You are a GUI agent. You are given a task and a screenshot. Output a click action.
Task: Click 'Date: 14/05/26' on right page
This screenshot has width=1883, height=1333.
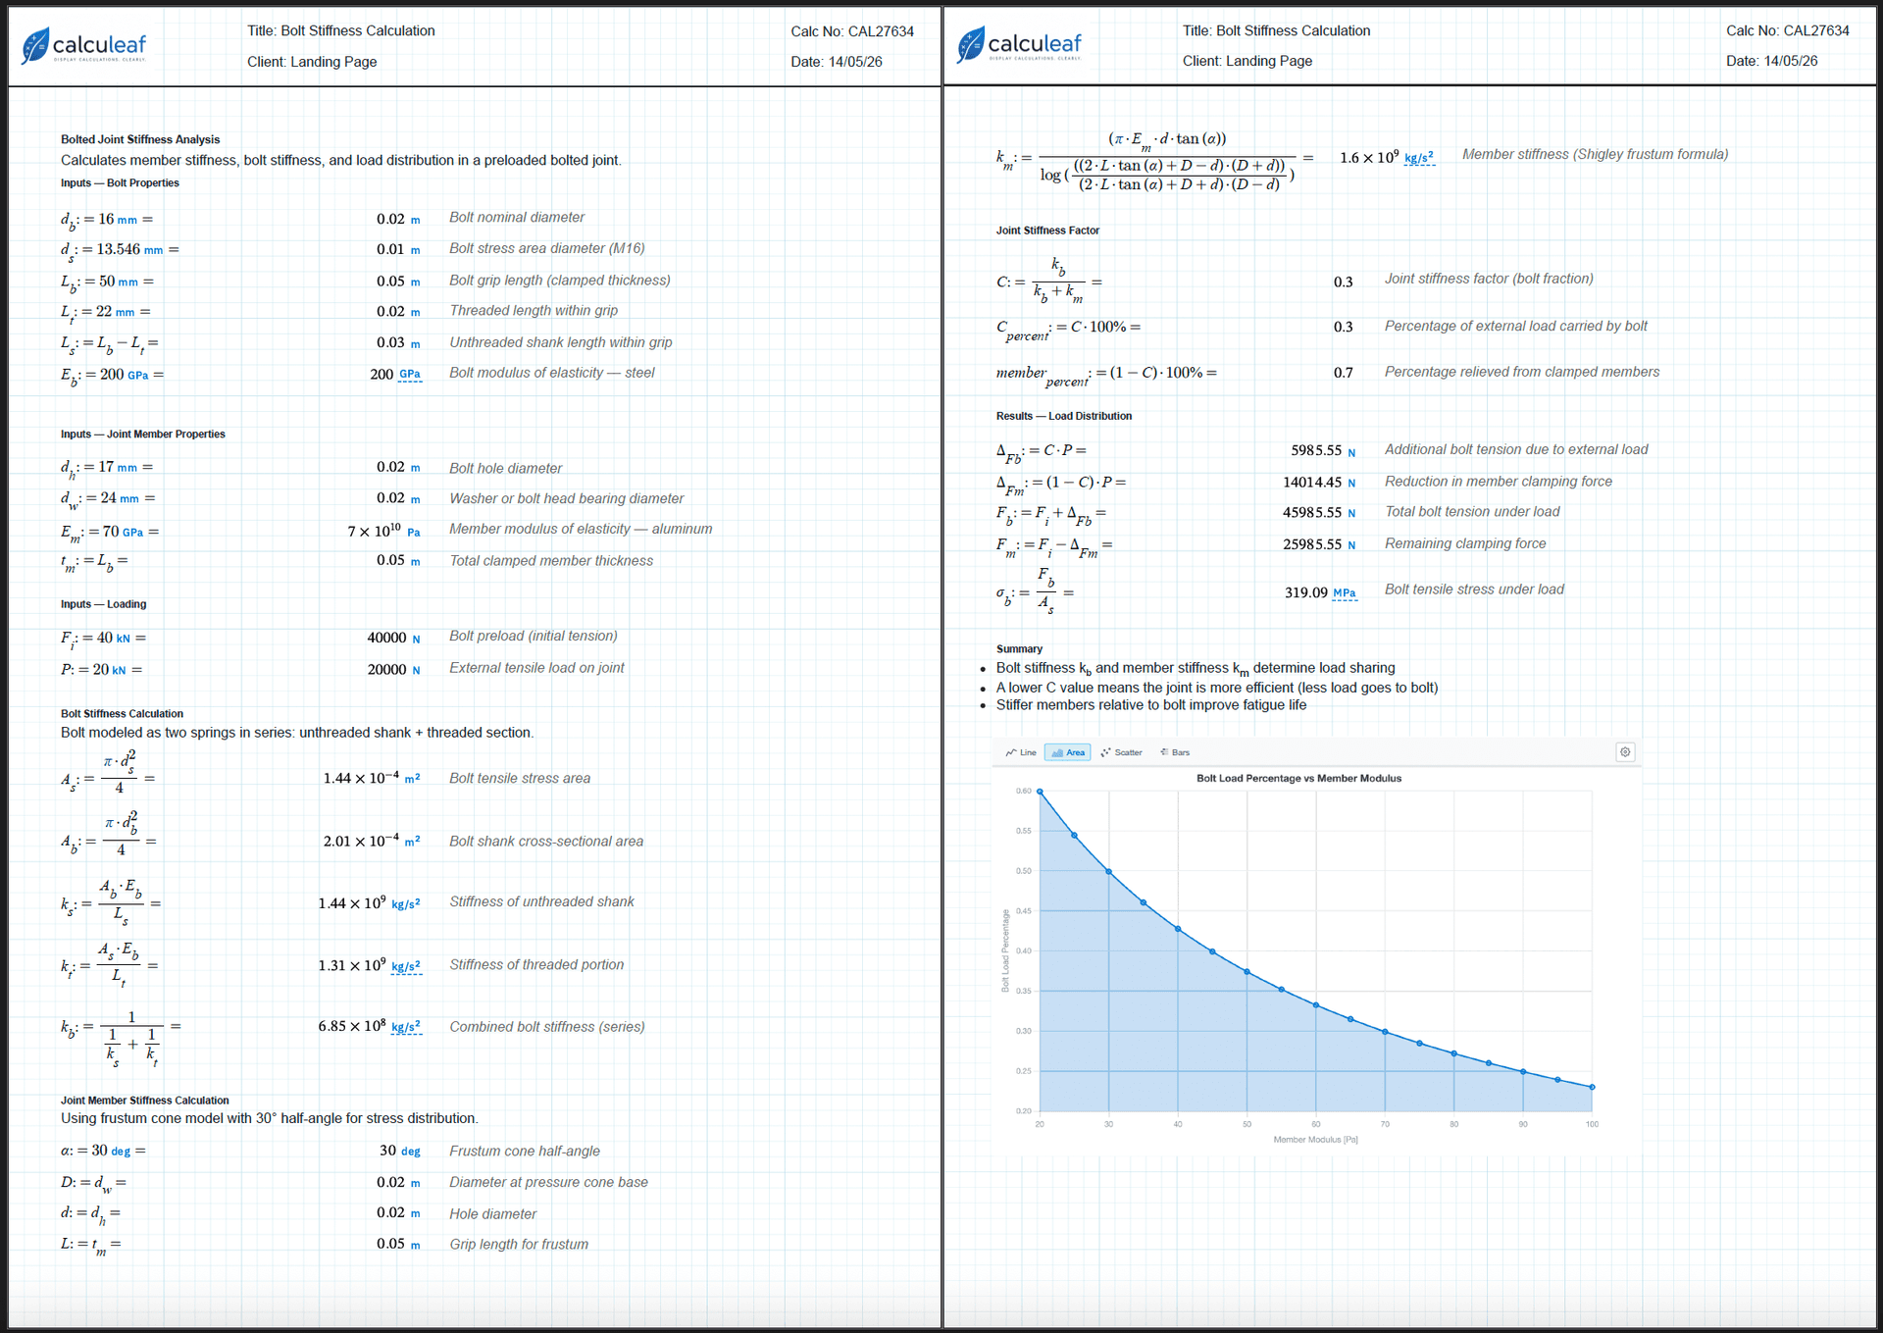pyautogui.click(x=1771, y=61)
